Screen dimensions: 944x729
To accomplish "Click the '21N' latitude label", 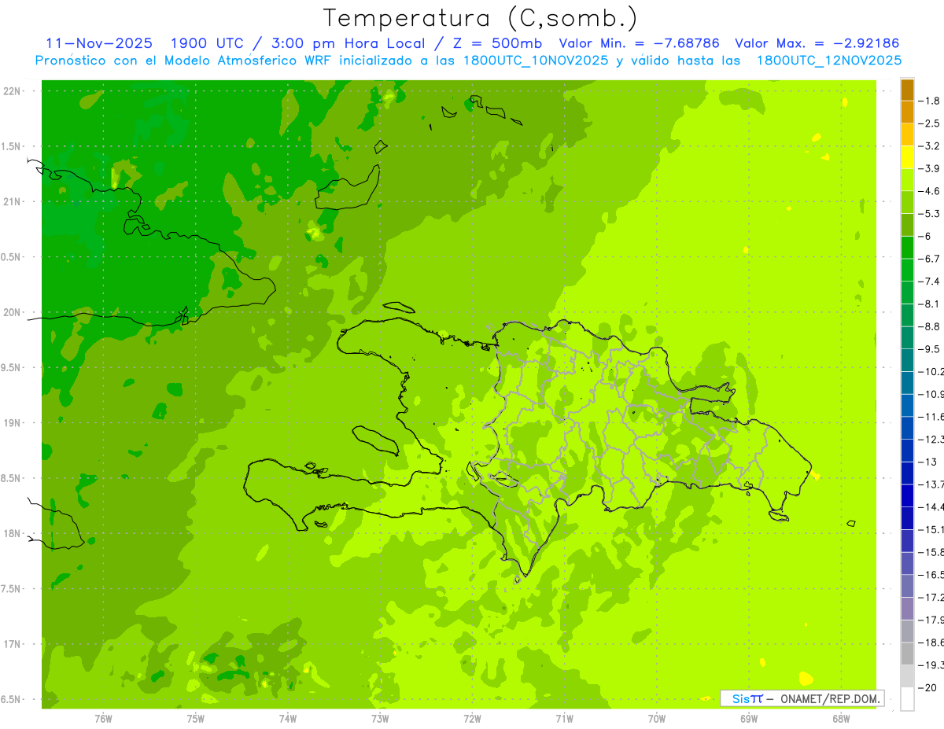I will coord(13,202).
